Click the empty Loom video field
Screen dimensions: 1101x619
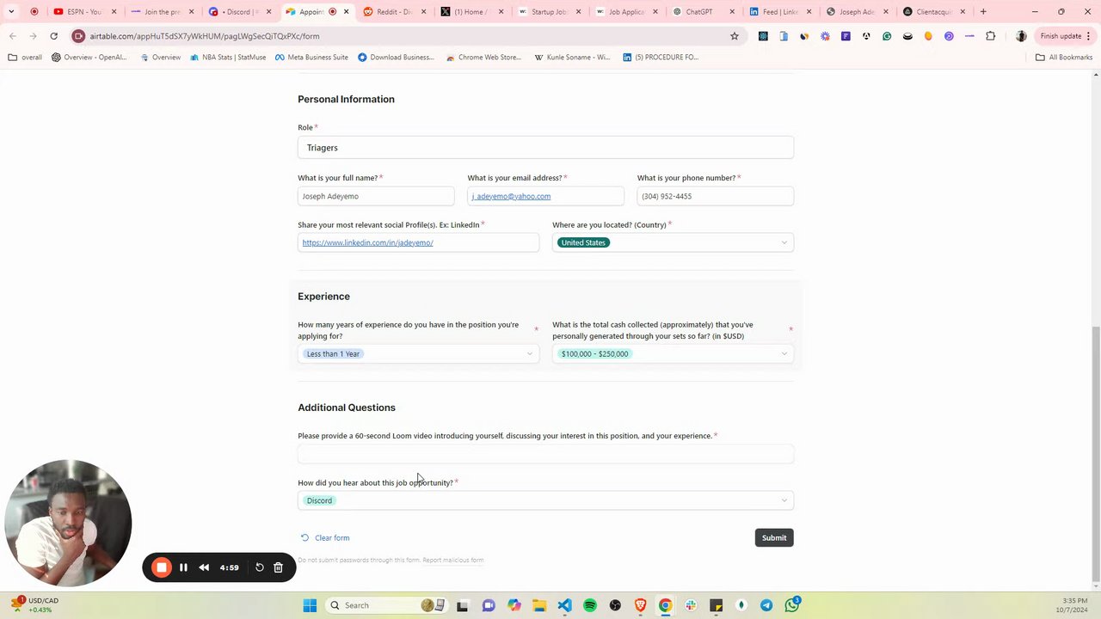pos(545,454)
